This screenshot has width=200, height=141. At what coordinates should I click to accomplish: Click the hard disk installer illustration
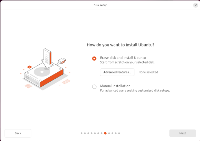click(x=45, y=72)
